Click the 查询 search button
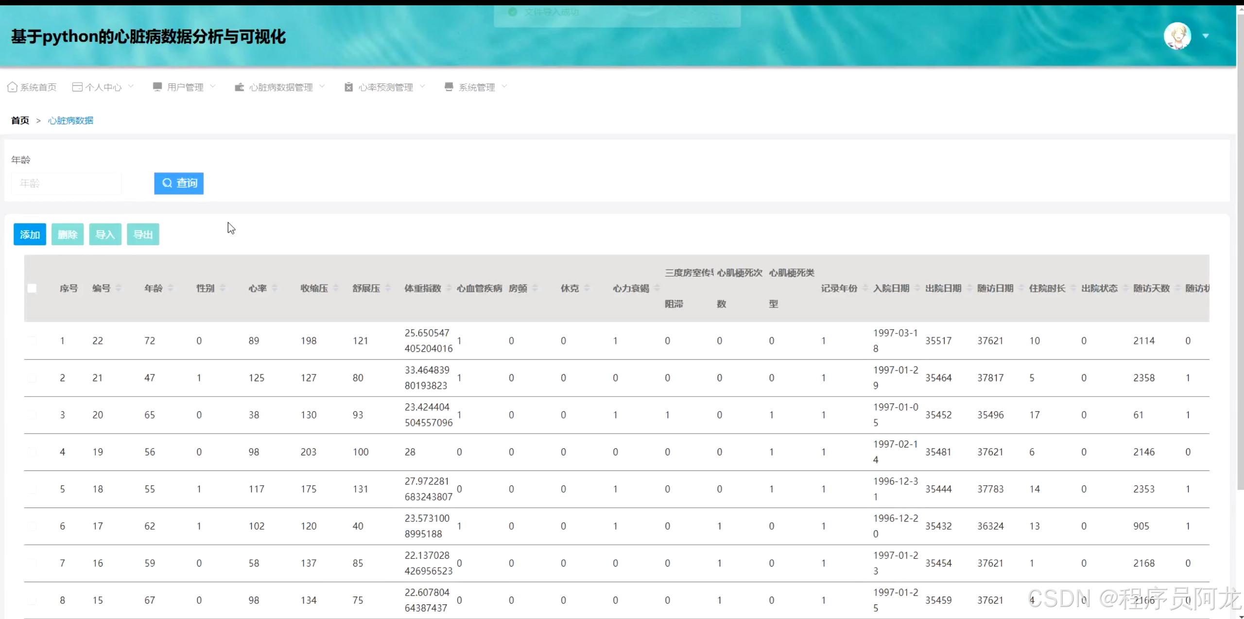Image resolution: width=1244 pixels, height=619 pixels. coord(179,184)
